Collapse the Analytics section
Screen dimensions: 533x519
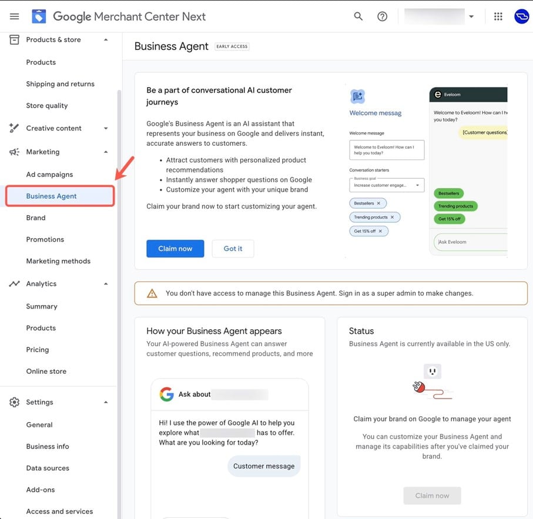click(x=106, y=284)
